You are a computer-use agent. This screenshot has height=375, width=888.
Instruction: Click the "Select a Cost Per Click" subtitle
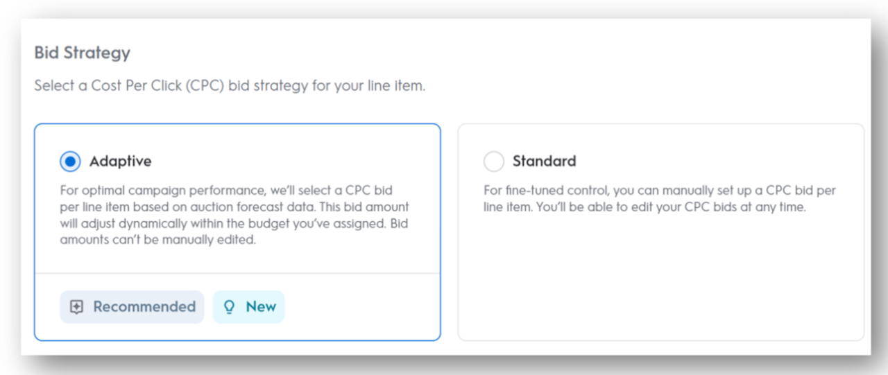pyautogui.click(x=229, y=87)
